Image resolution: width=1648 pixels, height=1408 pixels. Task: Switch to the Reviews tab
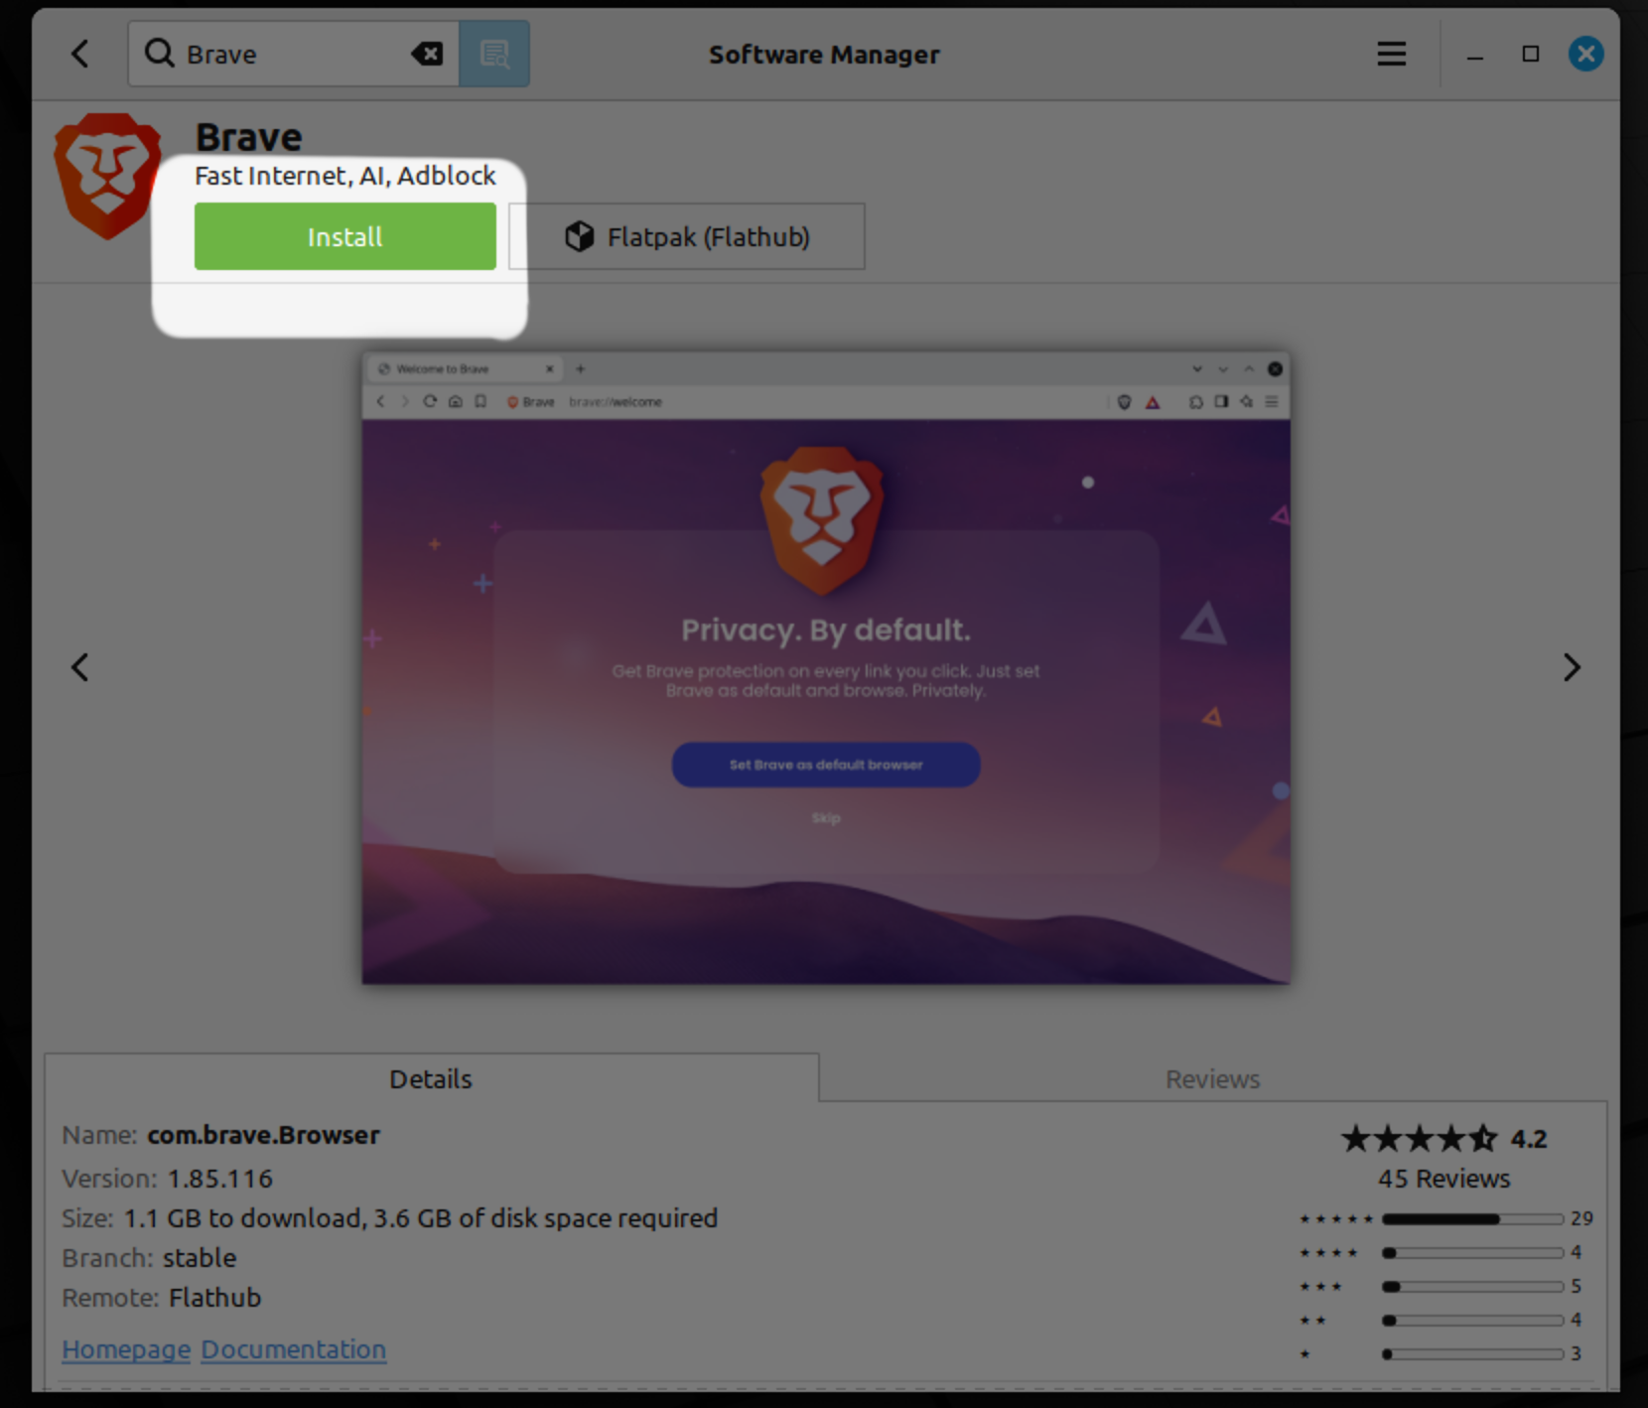coord(1213,1078)
